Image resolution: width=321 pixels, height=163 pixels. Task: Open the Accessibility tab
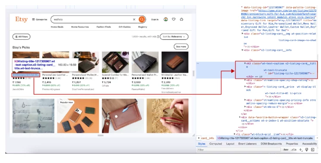pyautogui.click(x=309, y=144)
